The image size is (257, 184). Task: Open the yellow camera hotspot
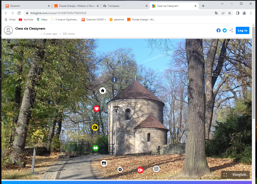pyautogui.click(x=95, y=127)
